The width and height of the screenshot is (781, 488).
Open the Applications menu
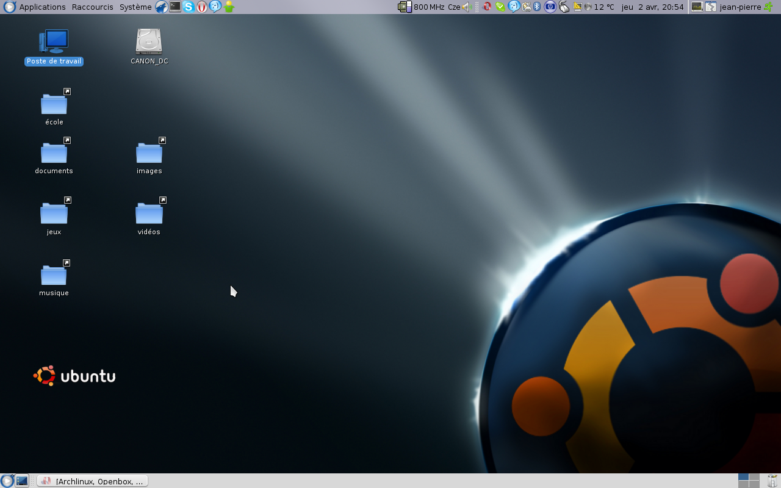coord(42,7)
